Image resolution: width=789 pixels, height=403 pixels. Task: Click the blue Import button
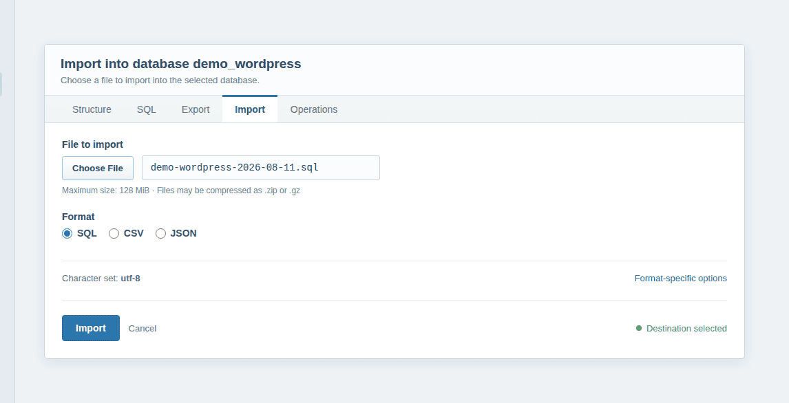click(91, 328)
